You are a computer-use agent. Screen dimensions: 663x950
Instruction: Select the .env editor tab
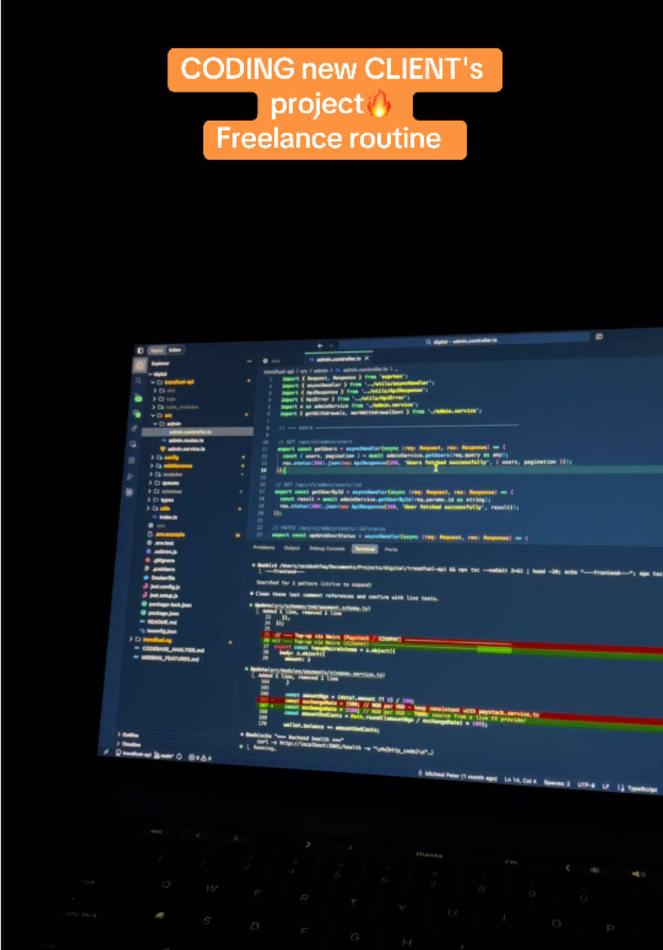(271, 360)
